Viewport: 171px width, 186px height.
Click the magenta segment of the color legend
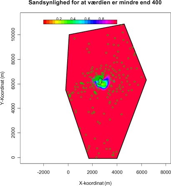tap(107, 22)
